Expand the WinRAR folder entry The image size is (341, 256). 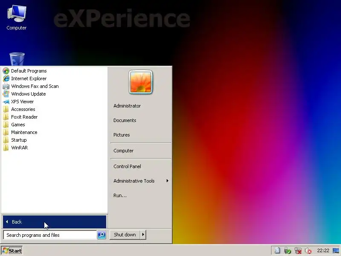click(x=55, y=148)
